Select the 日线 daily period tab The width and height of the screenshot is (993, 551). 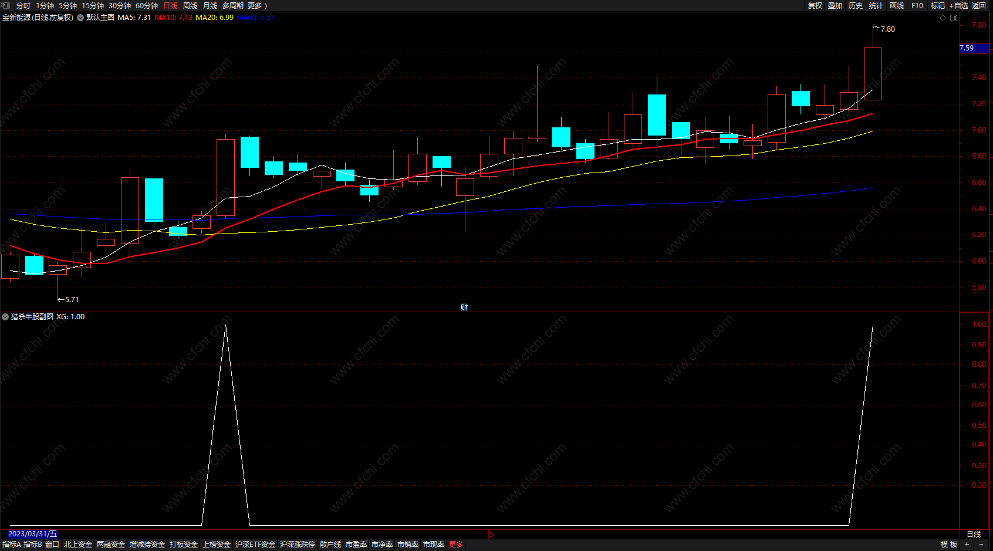[x=170, y=6]
